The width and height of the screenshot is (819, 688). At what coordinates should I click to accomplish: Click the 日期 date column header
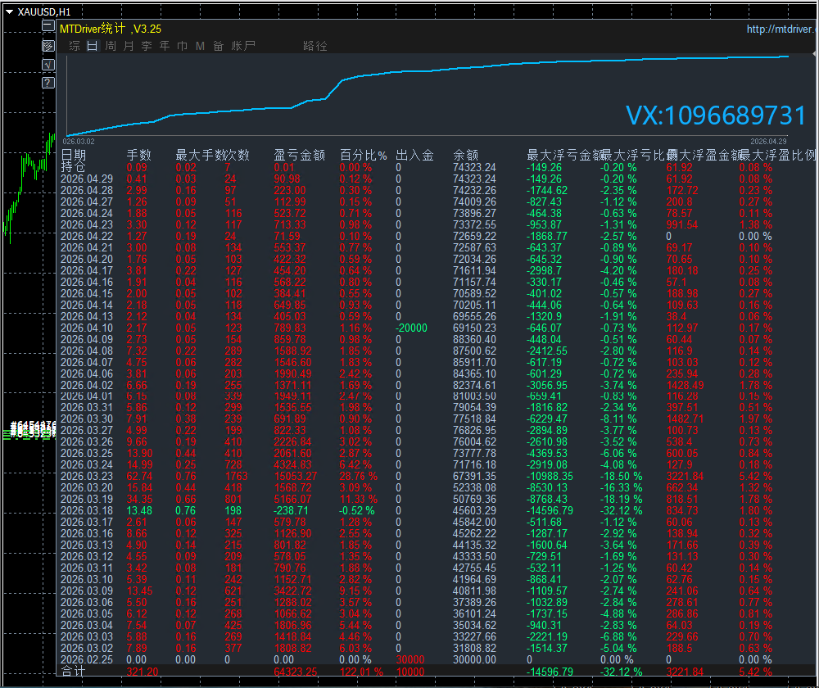73,154
